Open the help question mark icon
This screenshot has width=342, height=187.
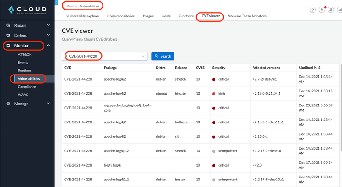[313, 10]
